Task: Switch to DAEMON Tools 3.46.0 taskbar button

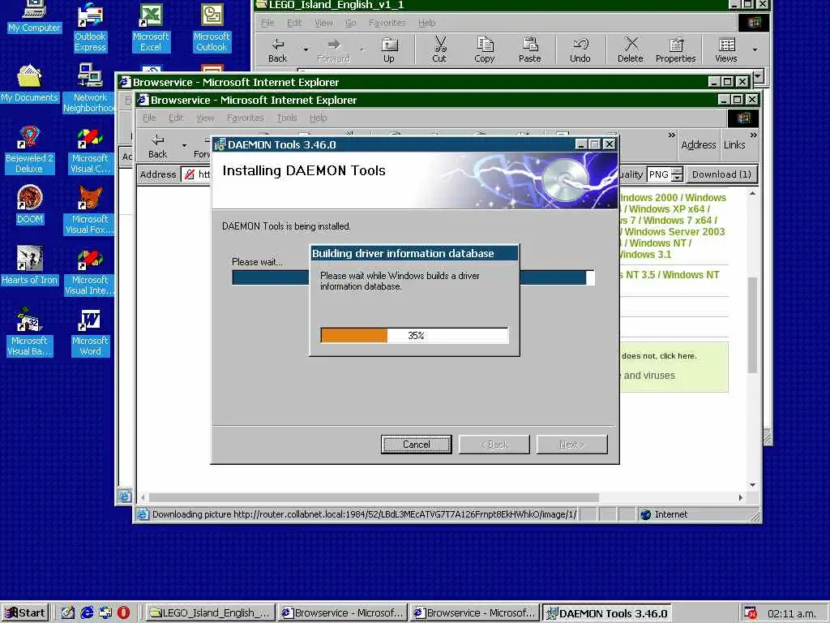Action: 607,613
